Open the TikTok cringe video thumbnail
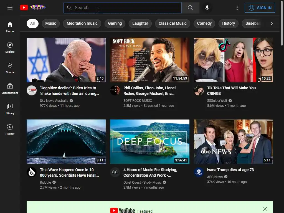The width and height of the screenshot is (284, 213). tap(233, 60)
